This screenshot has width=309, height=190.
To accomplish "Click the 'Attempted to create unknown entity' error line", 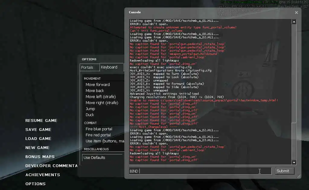I will tap(183, 27).
